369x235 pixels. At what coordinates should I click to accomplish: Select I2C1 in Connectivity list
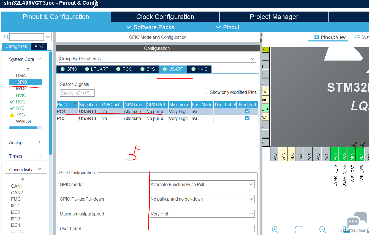(x=15, y=206)
